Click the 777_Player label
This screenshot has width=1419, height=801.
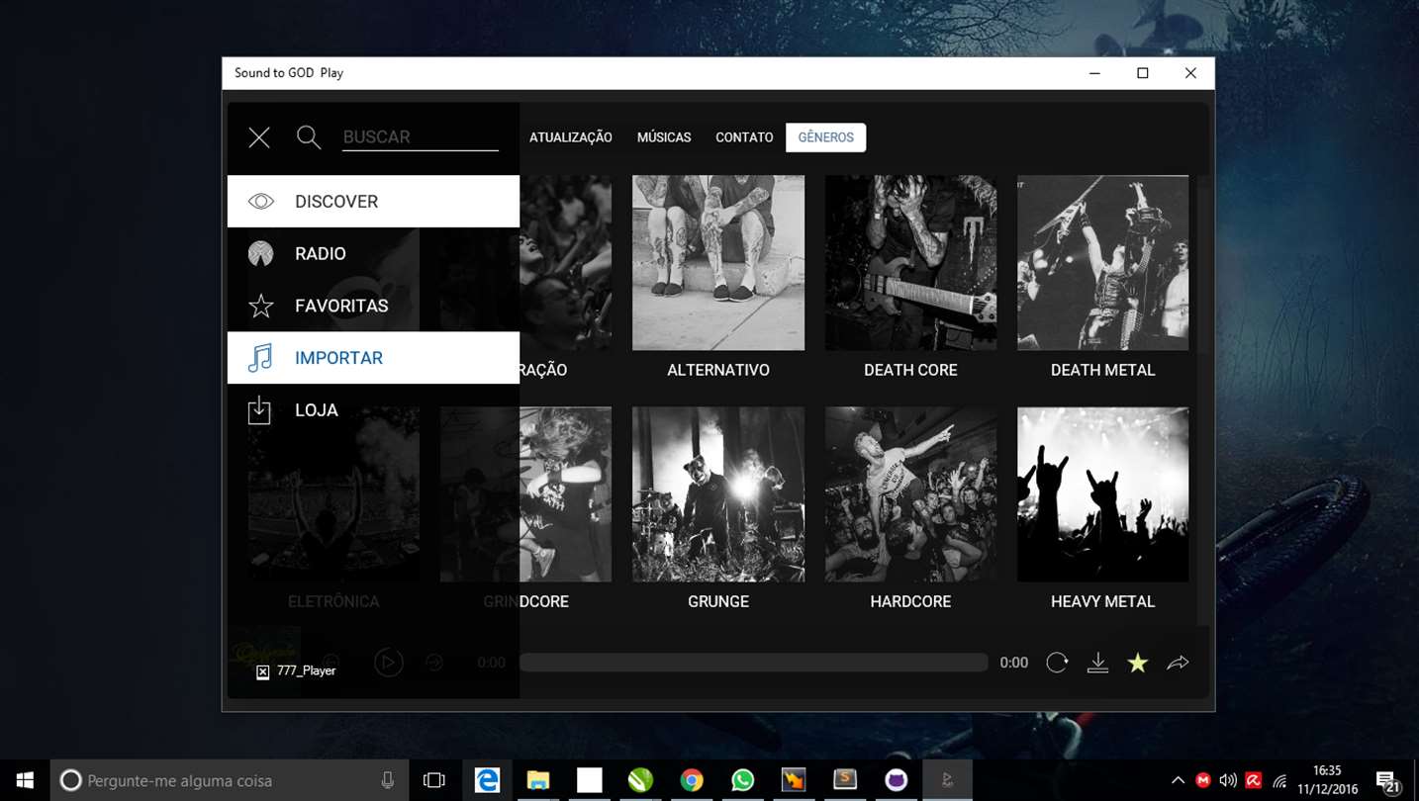(x=306, y=670)
